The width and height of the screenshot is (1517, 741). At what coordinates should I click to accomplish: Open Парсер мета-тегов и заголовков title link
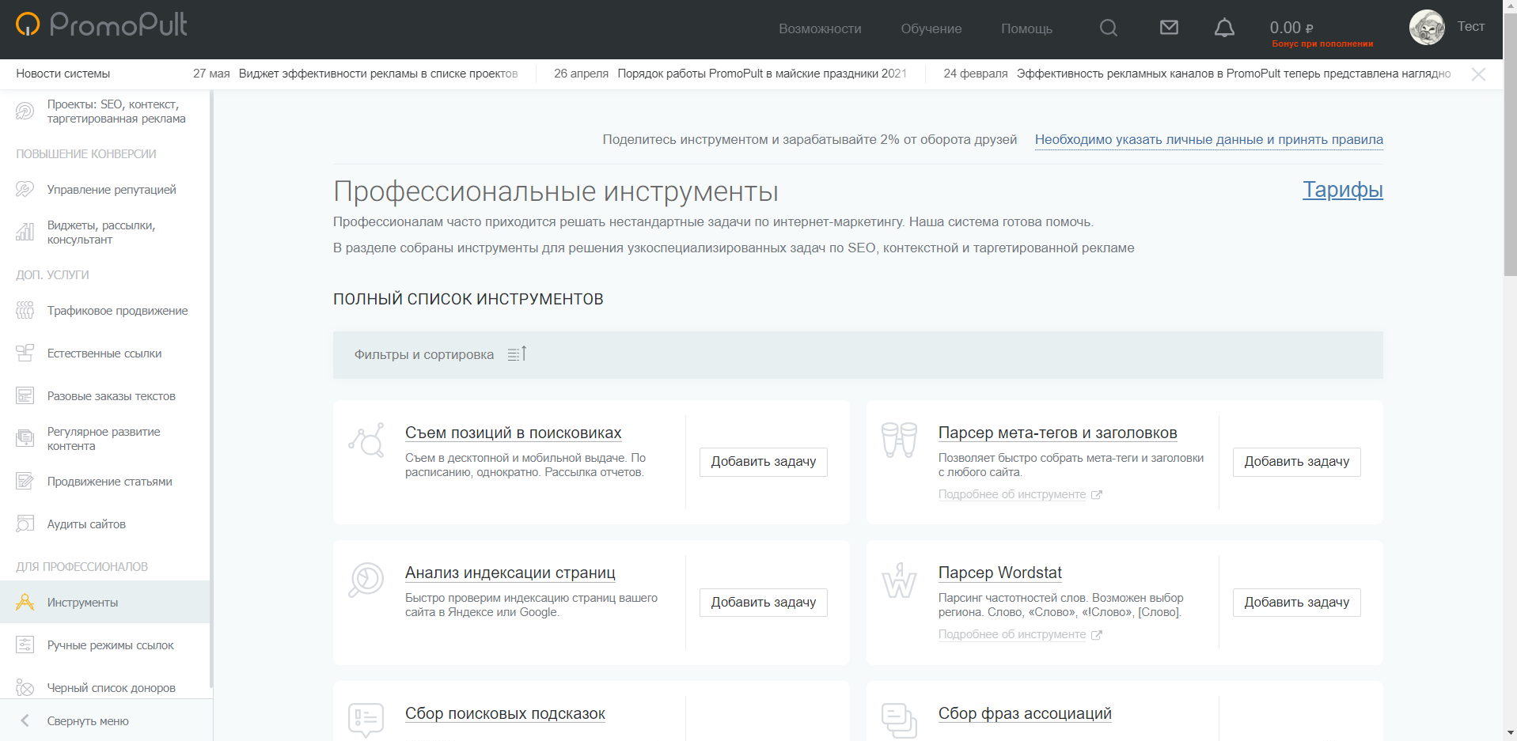click(x=1057, y=433)
